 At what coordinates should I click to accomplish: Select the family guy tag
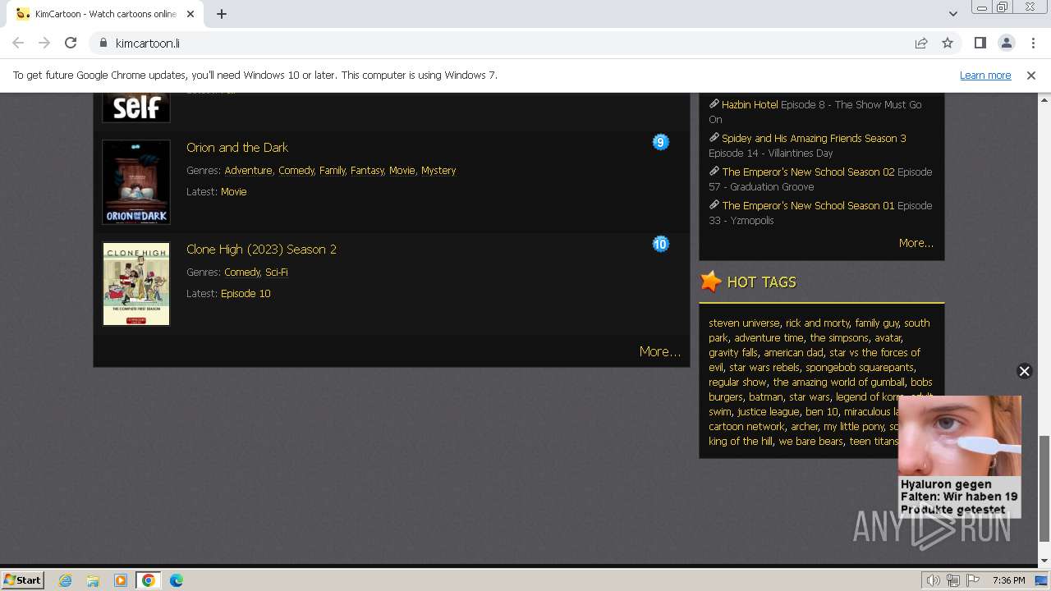[x=877, y=323]
